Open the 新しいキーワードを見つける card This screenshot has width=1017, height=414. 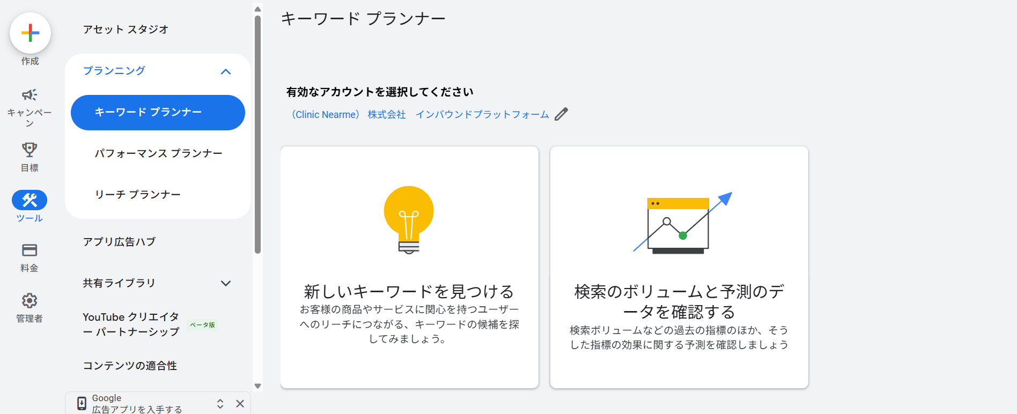coord(409,267)
